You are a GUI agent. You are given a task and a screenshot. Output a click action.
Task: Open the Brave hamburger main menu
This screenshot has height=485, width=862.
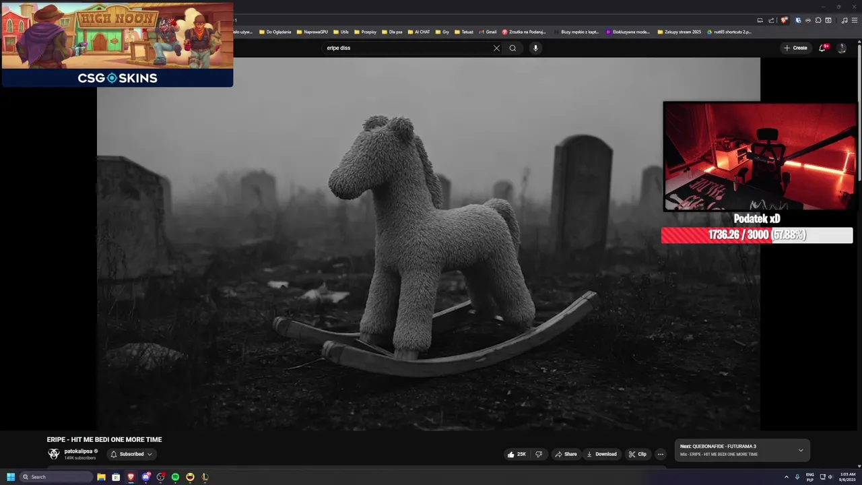click(x=854, y=20)
